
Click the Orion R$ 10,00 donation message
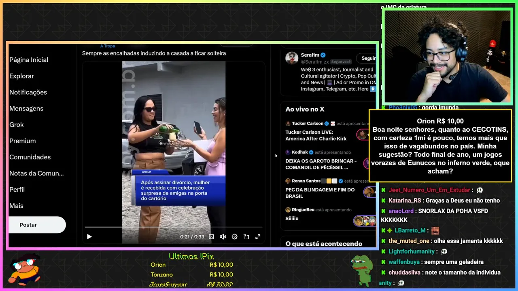440,146
